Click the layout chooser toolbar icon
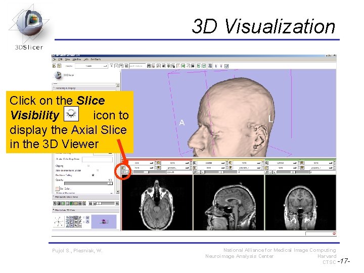Viewport: 364px width, 273px height. pos(210,66)
